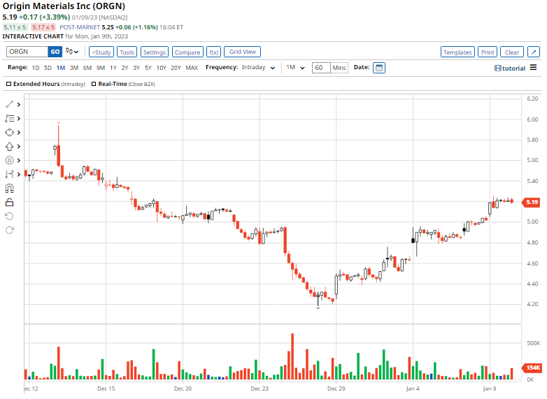
Task: Select the arrow shapes tool
Action: pyautogui.click(x=9, y=146)
